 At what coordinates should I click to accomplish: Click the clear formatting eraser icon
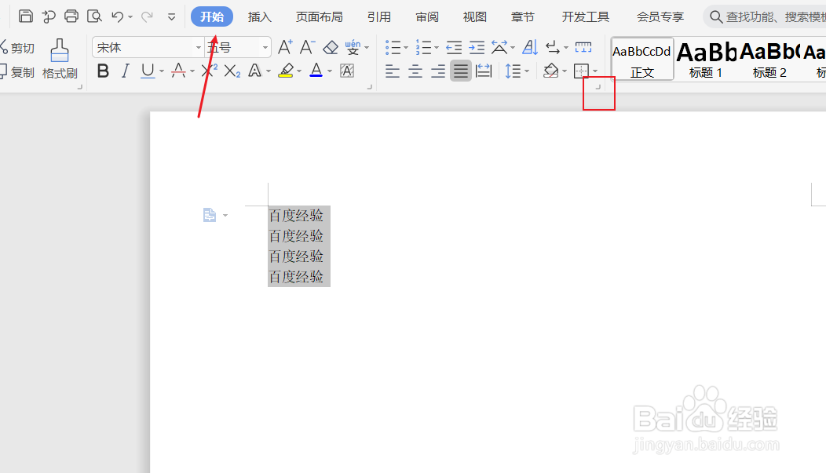pyautogui.click(x=331, y=48)
